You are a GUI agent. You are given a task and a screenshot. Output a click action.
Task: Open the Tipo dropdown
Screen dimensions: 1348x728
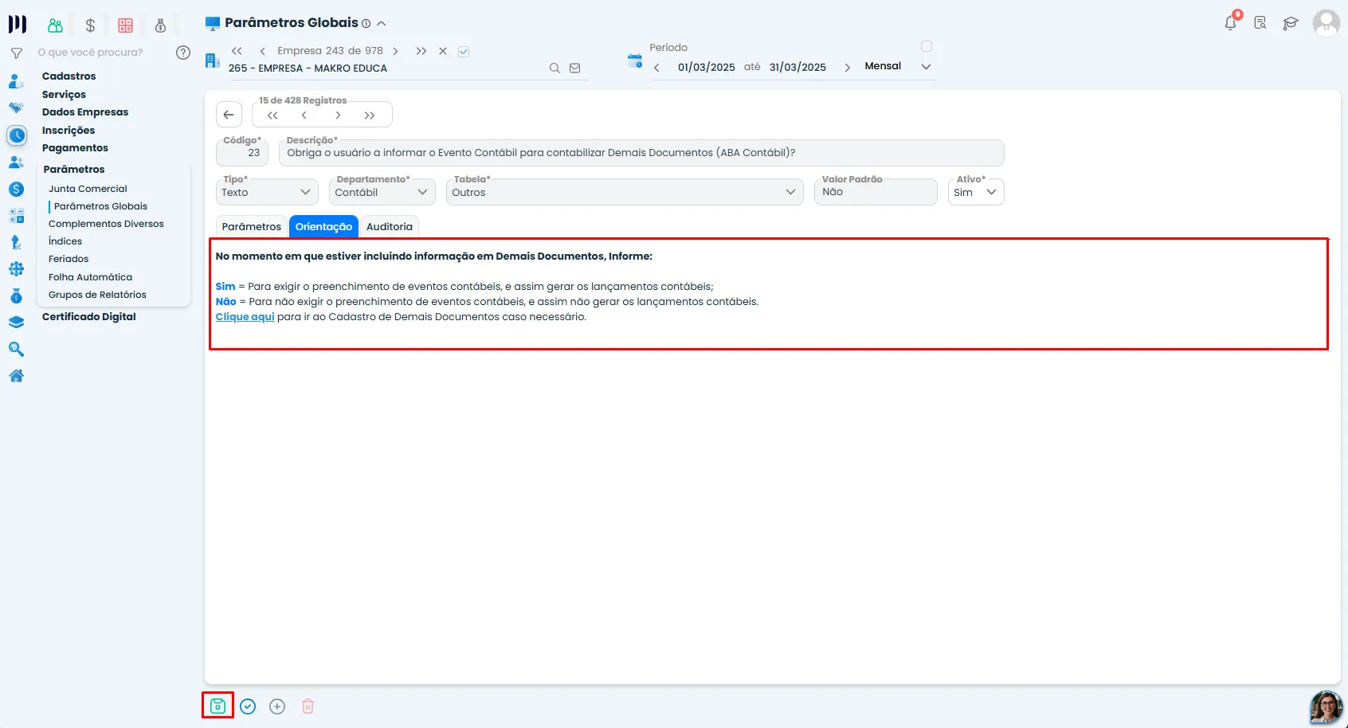click(x=267, y=192)
